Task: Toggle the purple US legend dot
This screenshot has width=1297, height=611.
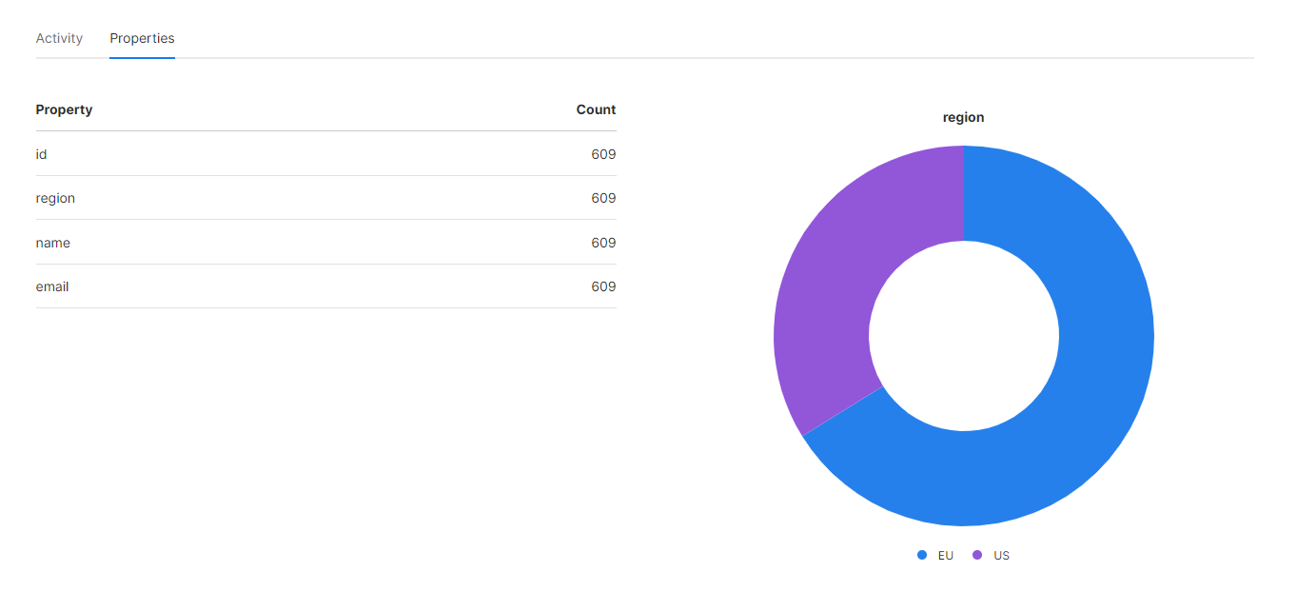Action: pyautogui.click(x=977, y=555)
